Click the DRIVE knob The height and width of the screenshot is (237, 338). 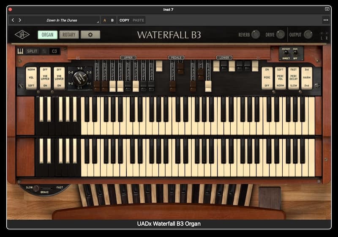coord(281,35)
